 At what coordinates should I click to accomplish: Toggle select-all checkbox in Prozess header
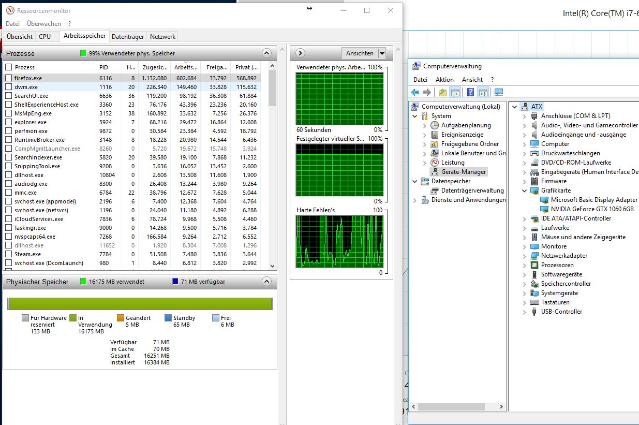(x=8, y=67)
